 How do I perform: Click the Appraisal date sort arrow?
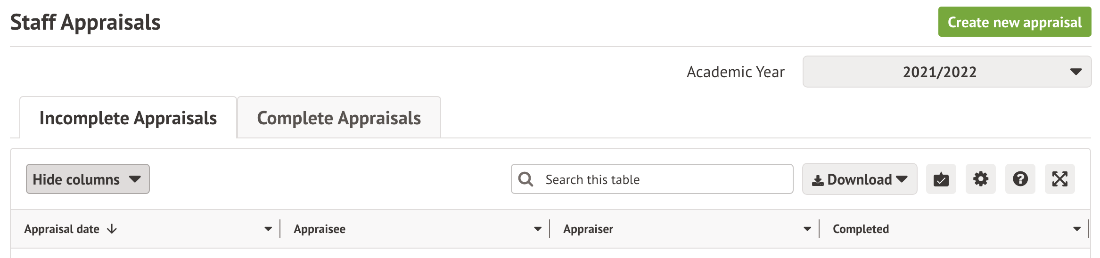pyautogui.click(x=112, y=229)
